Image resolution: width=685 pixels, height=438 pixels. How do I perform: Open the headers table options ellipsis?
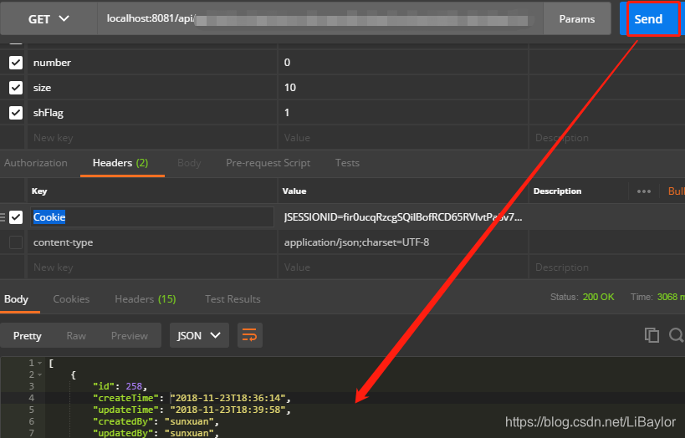[644, 191]
